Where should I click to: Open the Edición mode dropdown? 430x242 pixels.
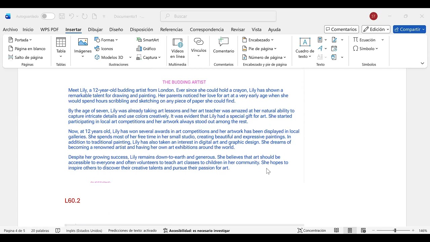click(x=376, y=29)
